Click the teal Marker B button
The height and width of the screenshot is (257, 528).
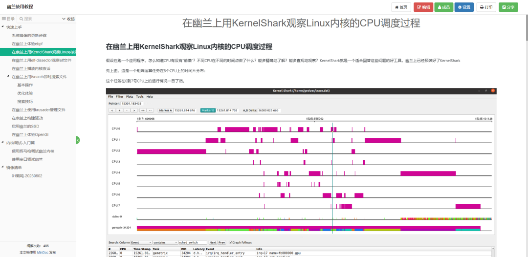pyautogui.click(x=208, y=110)
